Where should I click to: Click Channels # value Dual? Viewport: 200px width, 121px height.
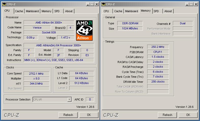point(183,23)
